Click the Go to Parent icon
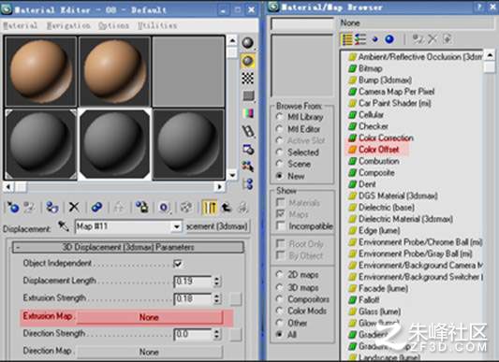 [x=227, y=208]
